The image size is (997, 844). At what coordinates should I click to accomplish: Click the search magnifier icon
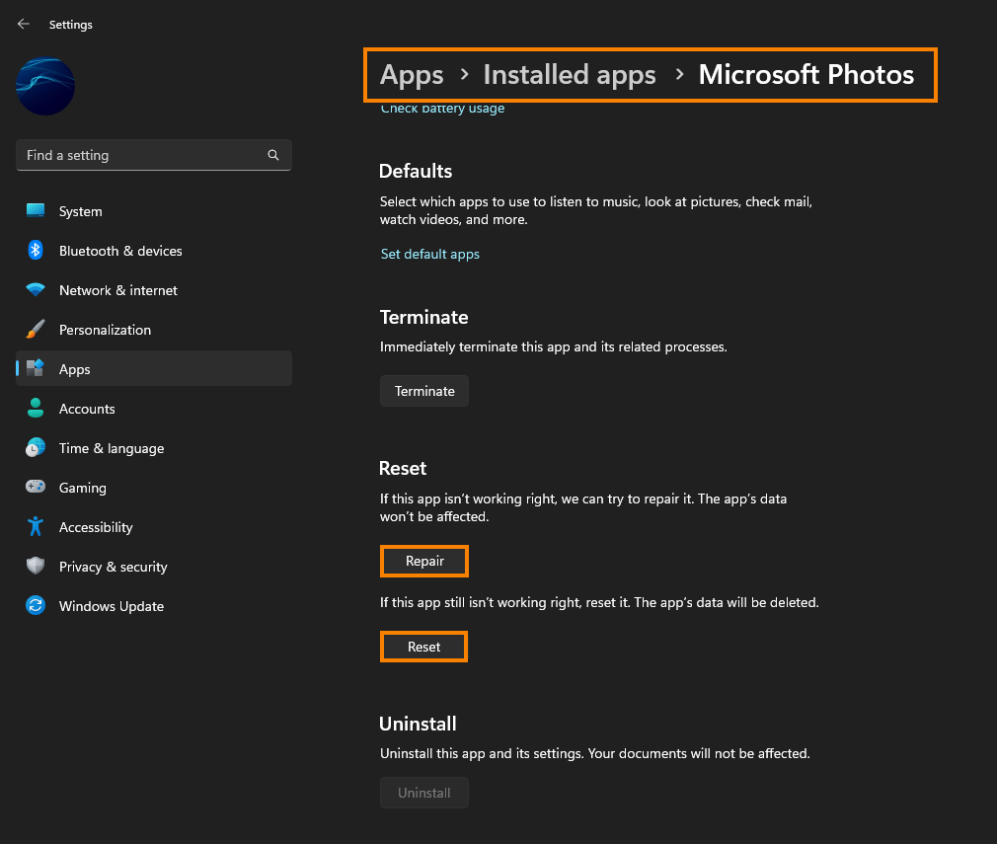click(x=273, y=155)
